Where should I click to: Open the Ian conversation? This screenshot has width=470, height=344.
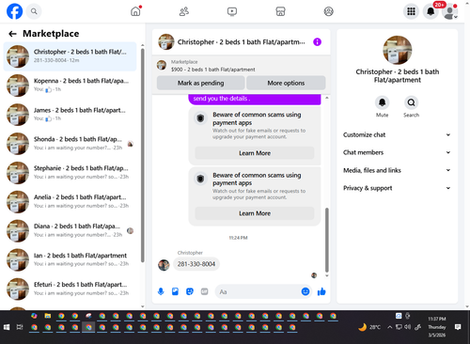click(70, 260)
